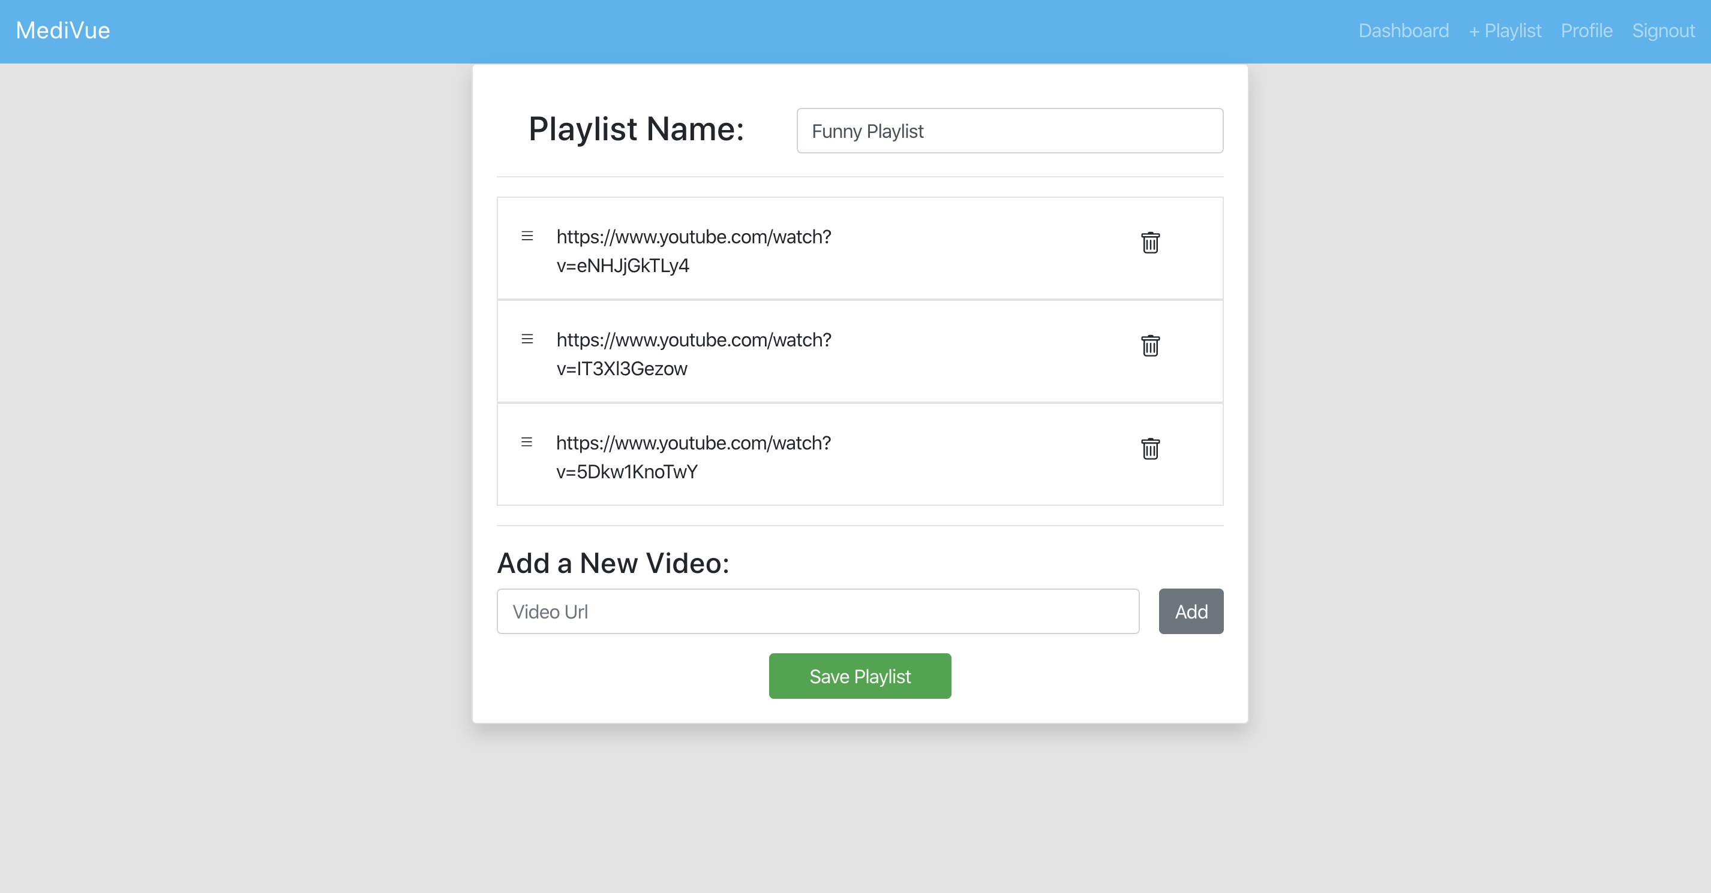Click the Playlist Name text field
Viewport: 1711px width, 893px height.
(1009, 131)
